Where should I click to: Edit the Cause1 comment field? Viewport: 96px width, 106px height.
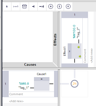pos(31,94)
